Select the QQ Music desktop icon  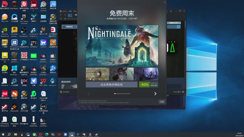point(5,69)
